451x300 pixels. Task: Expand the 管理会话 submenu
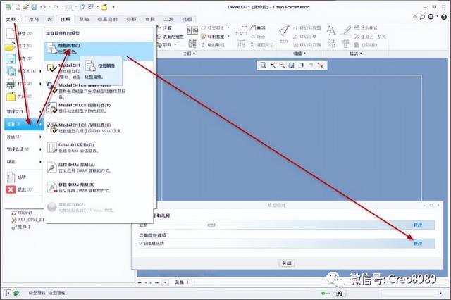coord(23,149)
